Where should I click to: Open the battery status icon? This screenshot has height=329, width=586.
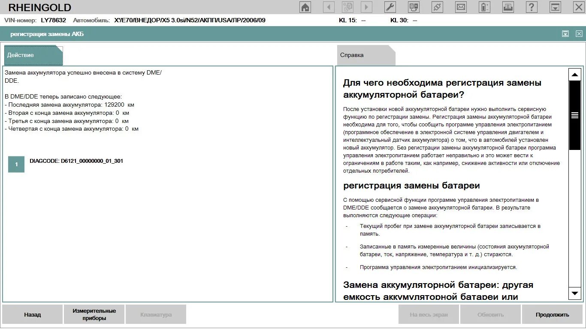point(484,7)
